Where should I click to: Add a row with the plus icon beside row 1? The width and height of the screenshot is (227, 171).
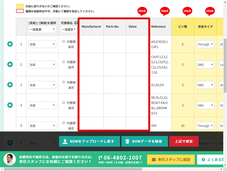(10, 44)
